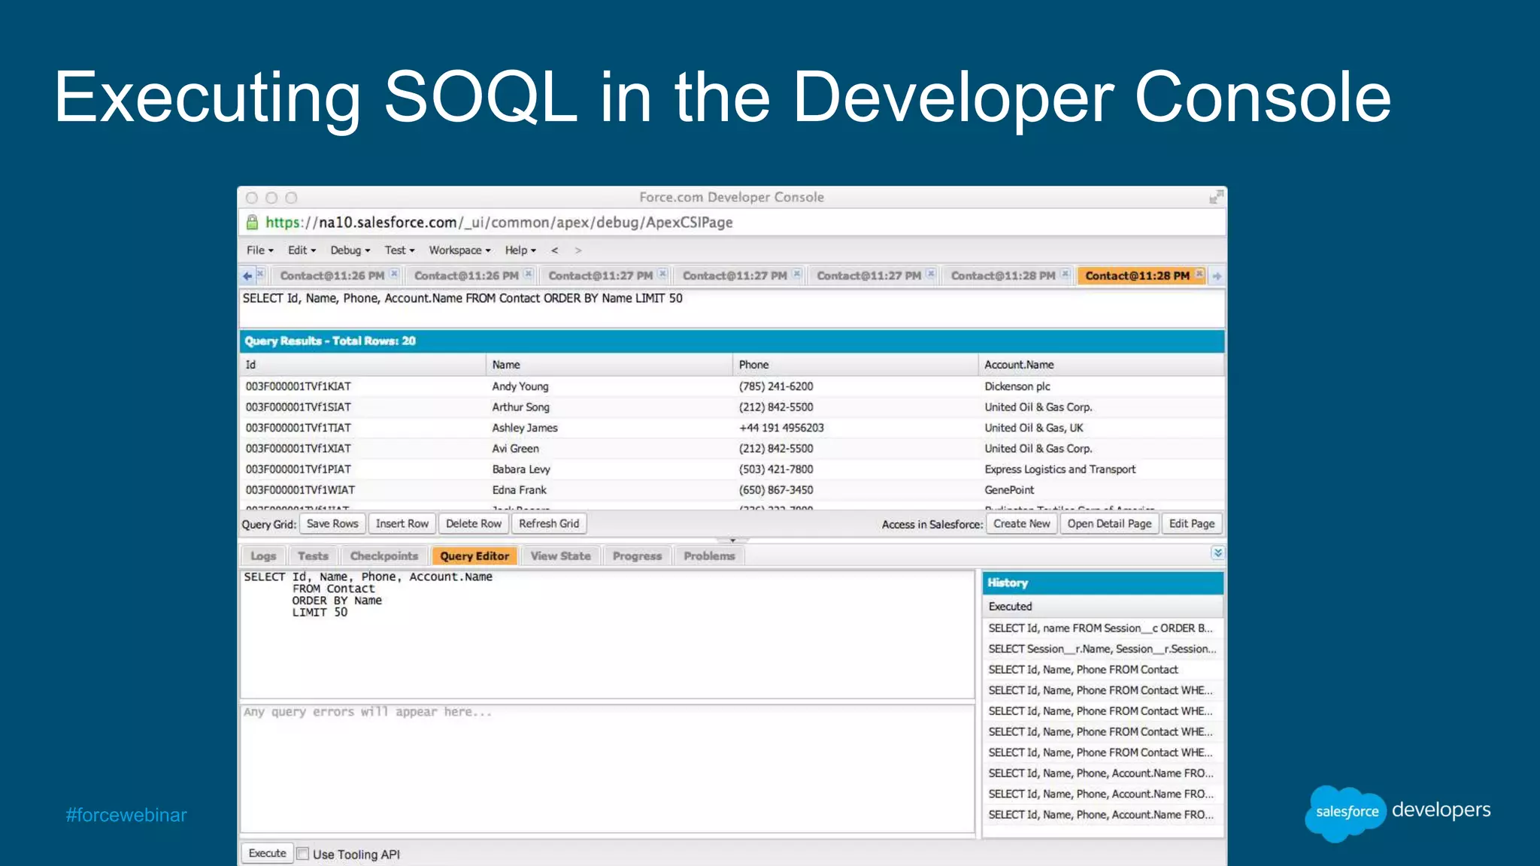Image resolution: width=1540 pixels, height=866 pixels.
Task: Click the Create New button
Action: click(x=1022, y=524)
